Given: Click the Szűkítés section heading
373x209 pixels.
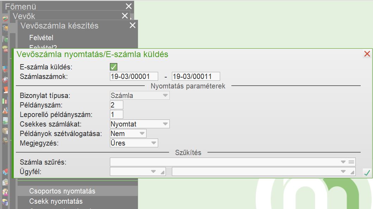Looking at the screenshot, I should click(188, 153).
